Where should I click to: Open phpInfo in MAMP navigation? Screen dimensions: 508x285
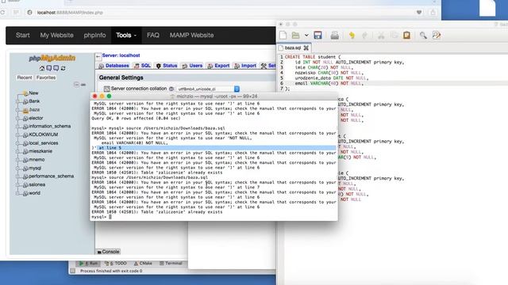tap(94, 35)
